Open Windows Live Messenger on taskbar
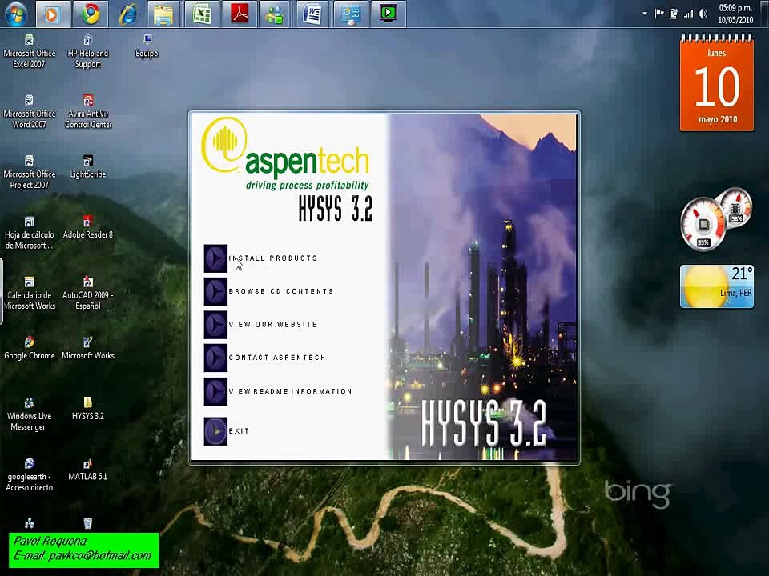Viewport: 769px width, 576px height. [x=275, y=14]
